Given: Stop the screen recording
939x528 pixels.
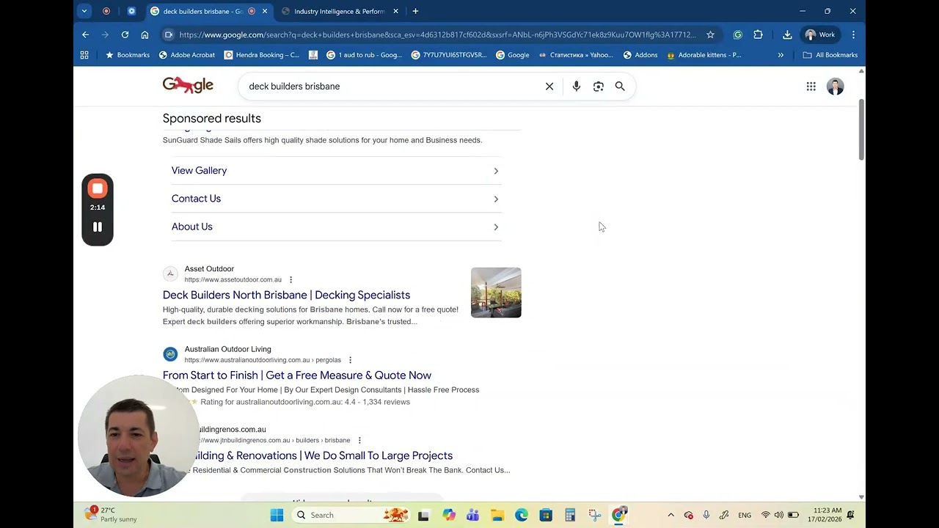Looking at the screenshot, I should pyautogui.click(x=98, y=188).
